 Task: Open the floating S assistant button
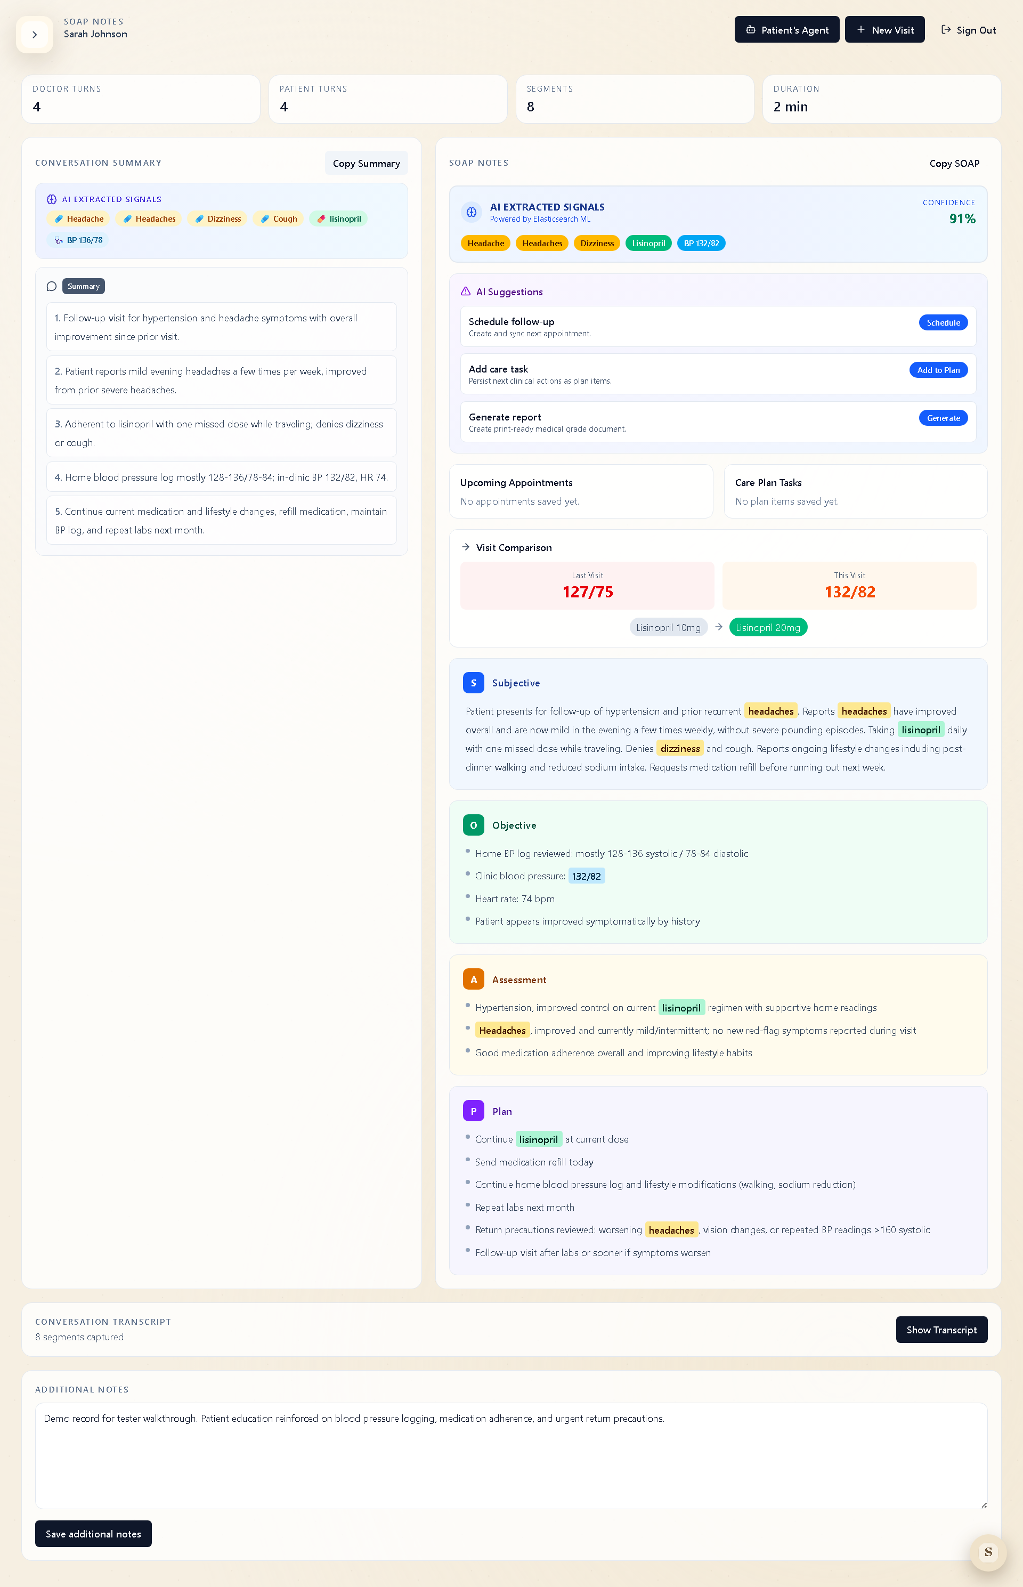[988, 1552]
